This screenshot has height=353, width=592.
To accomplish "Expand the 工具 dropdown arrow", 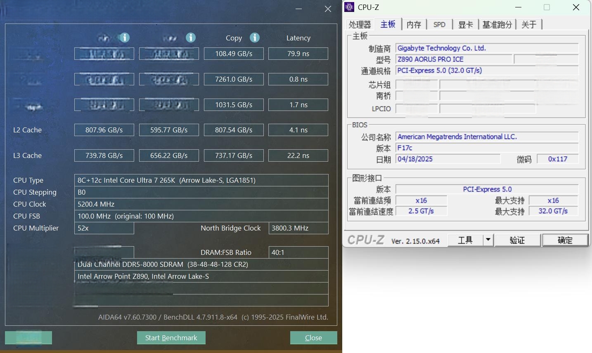I will point(488,240).
